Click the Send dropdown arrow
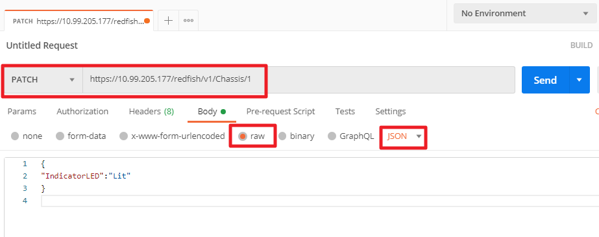Screen dimensions: 599x237 [x=579, y=80]
